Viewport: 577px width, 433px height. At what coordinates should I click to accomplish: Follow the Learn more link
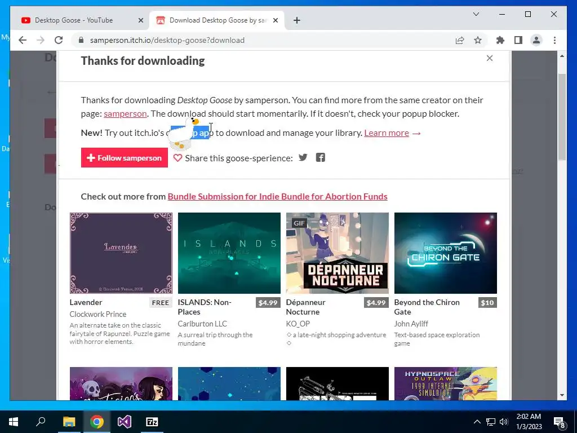(387, 133)
